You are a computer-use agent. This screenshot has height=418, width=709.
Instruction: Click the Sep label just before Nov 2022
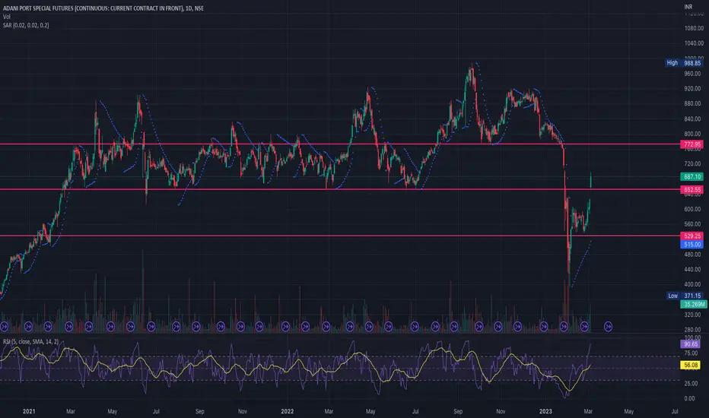pyautogui.click(x=458, y=411)
